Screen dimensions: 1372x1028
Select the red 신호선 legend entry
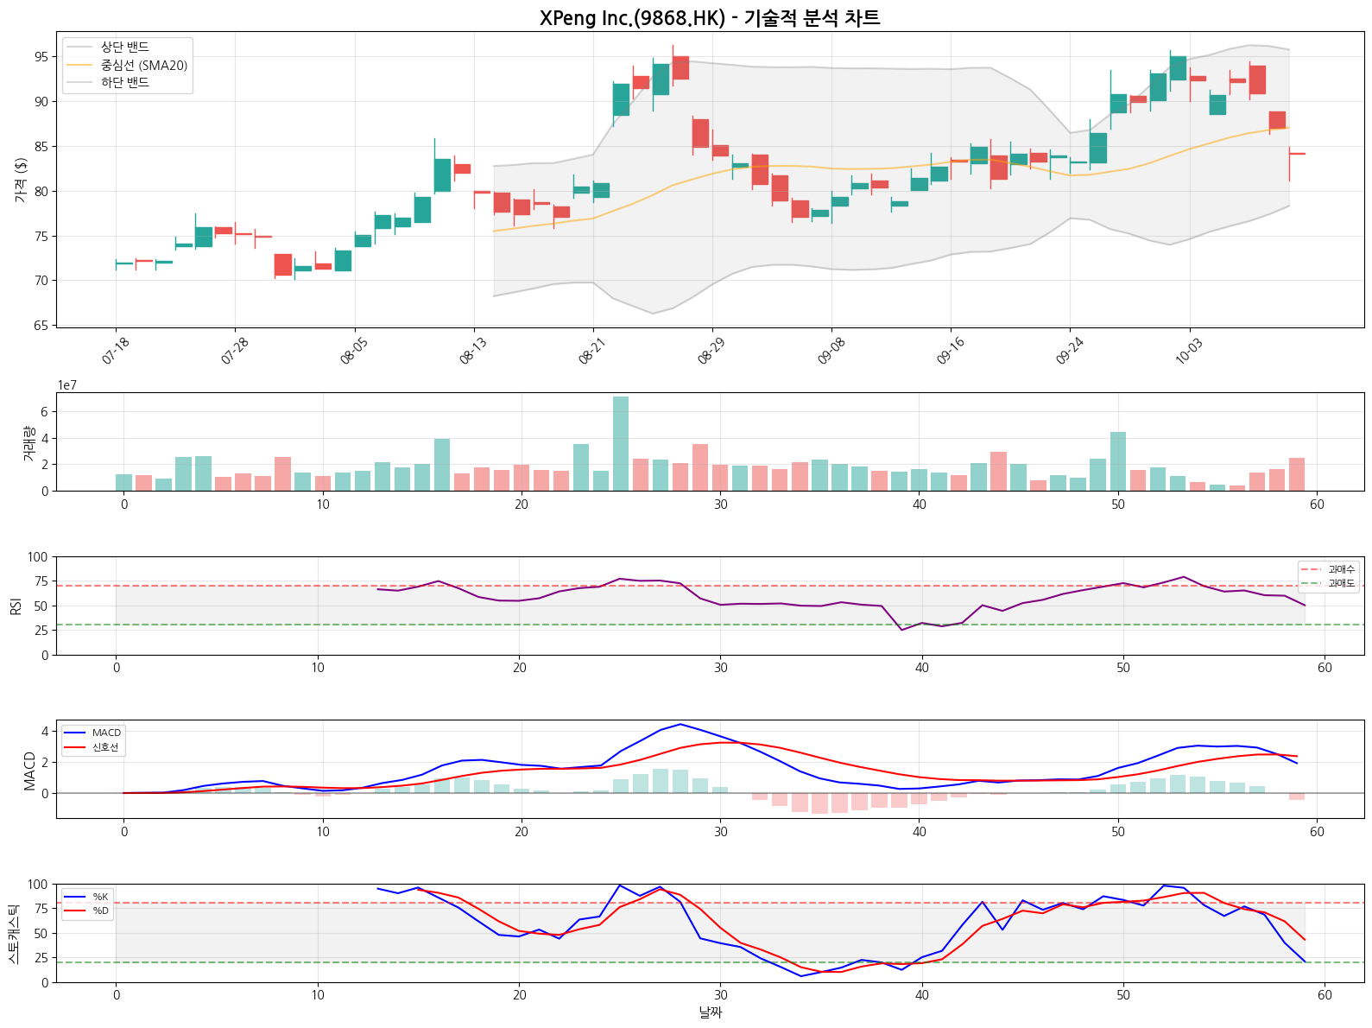point(105,747)
